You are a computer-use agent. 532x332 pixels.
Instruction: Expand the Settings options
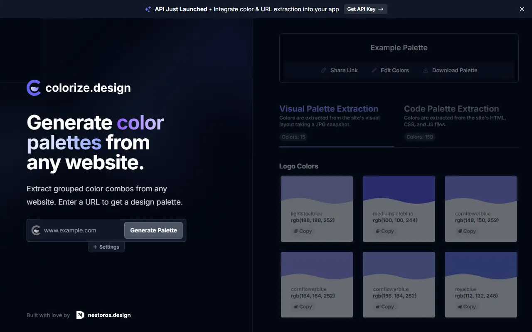tap(106, 247)
